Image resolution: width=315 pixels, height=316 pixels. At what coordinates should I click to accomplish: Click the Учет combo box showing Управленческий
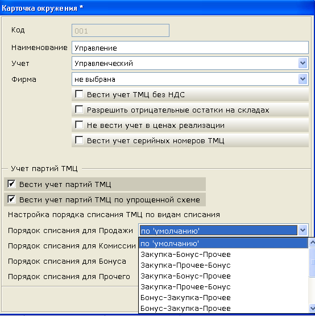click(190, 63)
